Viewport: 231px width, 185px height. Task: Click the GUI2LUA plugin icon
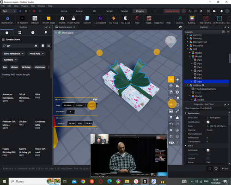point(35,18)
